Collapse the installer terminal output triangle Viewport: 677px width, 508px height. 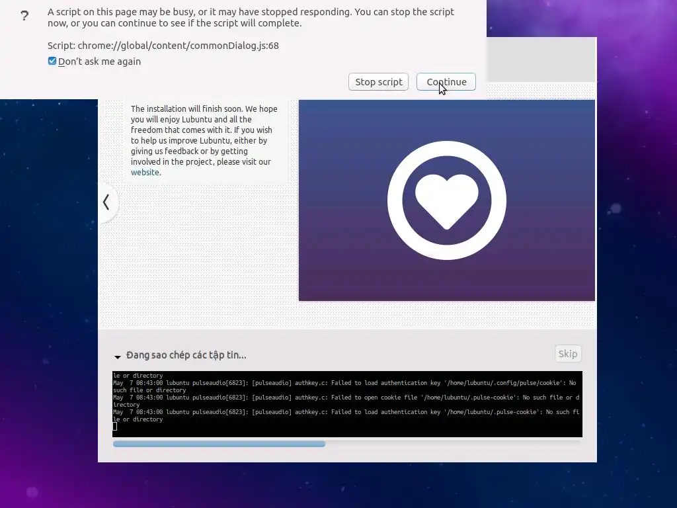(x=118, y=357)
